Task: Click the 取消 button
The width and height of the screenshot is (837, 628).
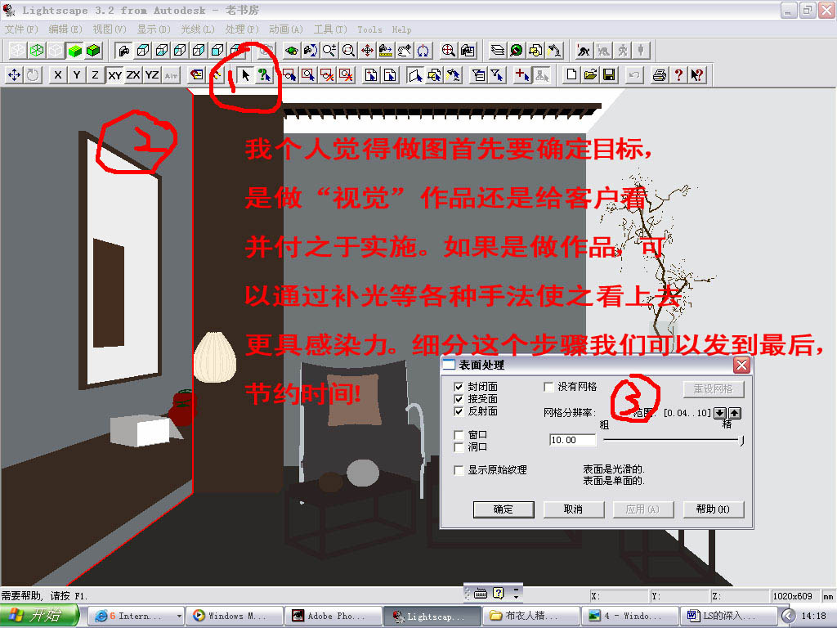Action: coord(573,509)
